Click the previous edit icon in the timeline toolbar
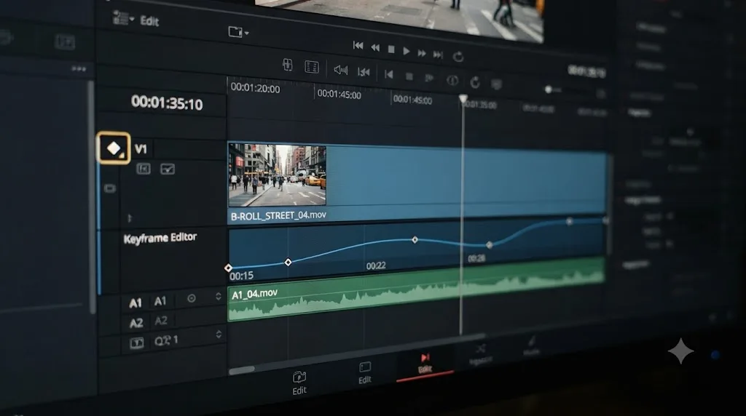 coord(389,75)
